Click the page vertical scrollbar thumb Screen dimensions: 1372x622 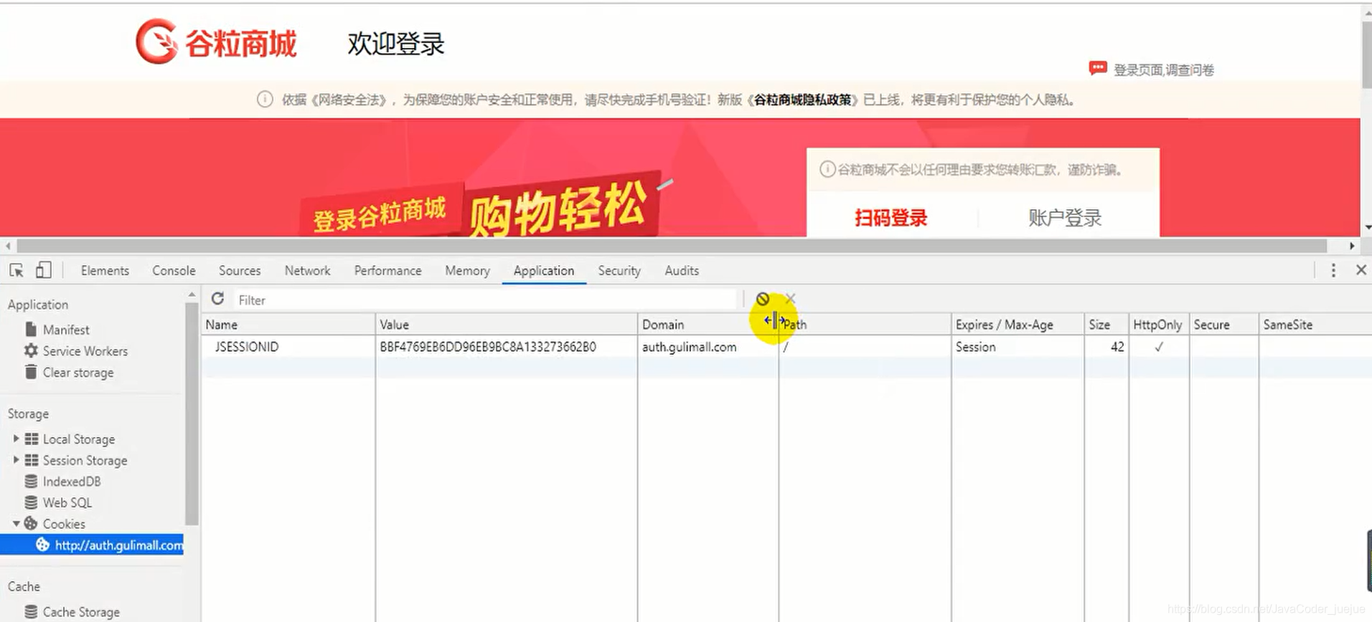click(x=1367, y=54)
